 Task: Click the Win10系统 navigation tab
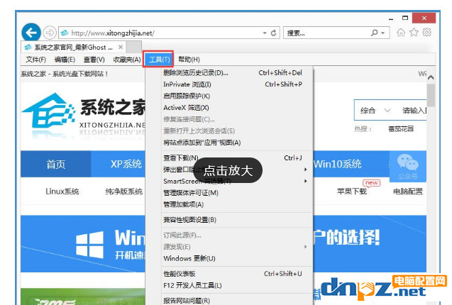337,164
